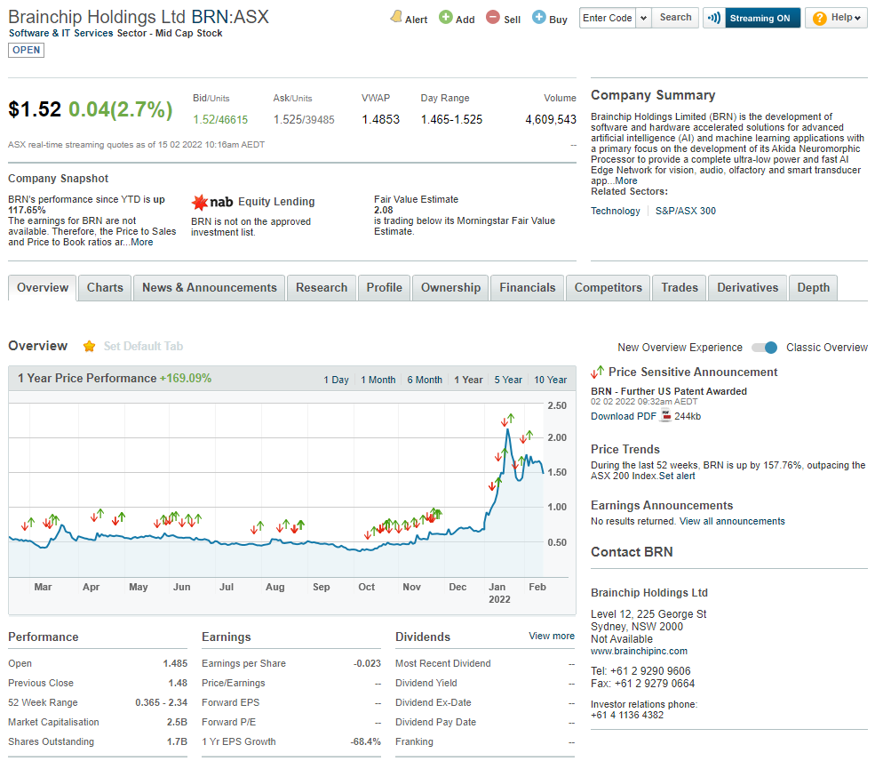Open the Help dropdown menu
The width and height of the screenshot is (883, 761).
pos(836,18)
